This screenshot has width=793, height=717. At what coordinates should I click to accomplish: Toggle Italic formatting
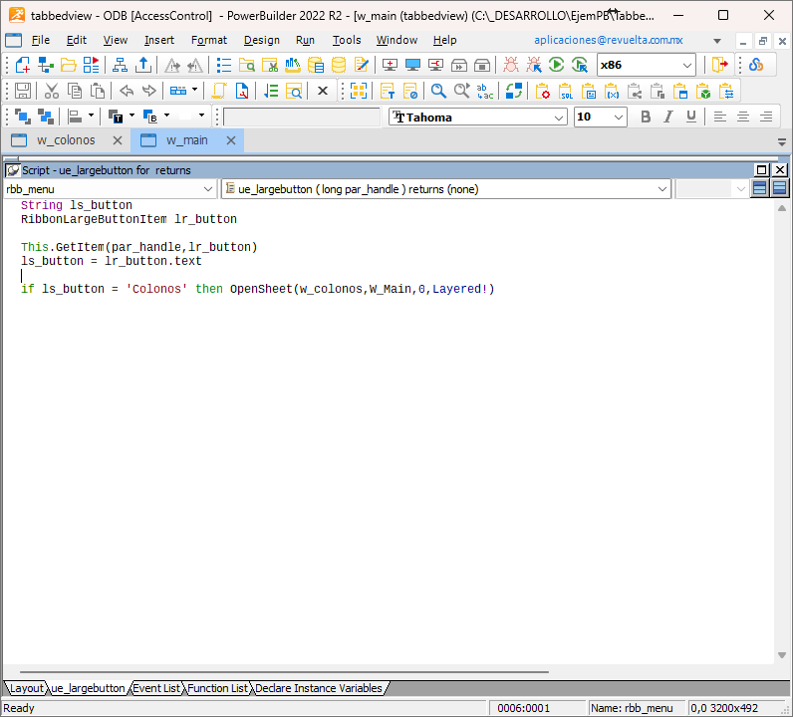coord(668,117)
